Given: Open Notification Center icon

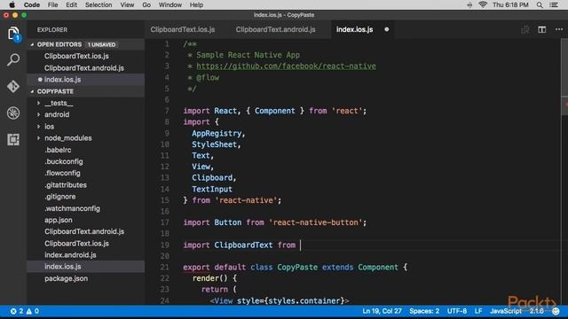Looking at the screenshot, I should point(554,4).
